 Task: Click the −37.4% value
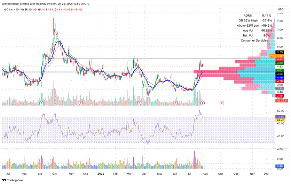pyautogui.click(x=267, y=20)
